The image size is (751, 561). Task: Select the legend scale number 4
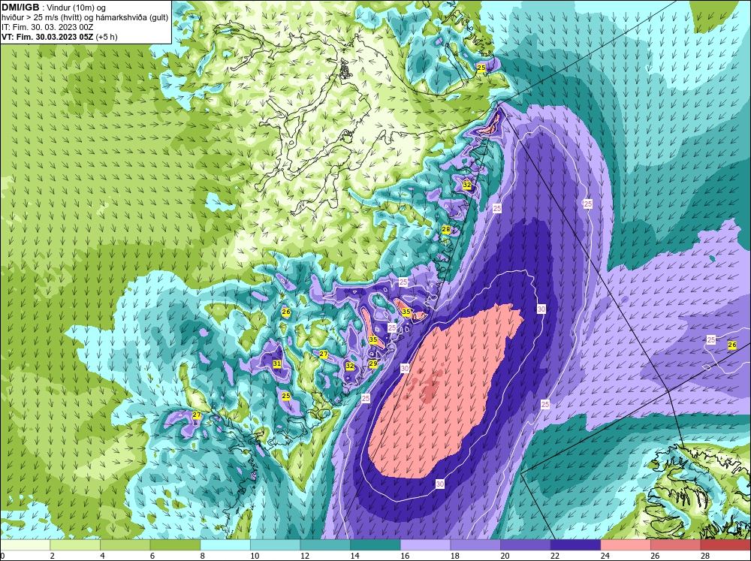tap(102, 556)
